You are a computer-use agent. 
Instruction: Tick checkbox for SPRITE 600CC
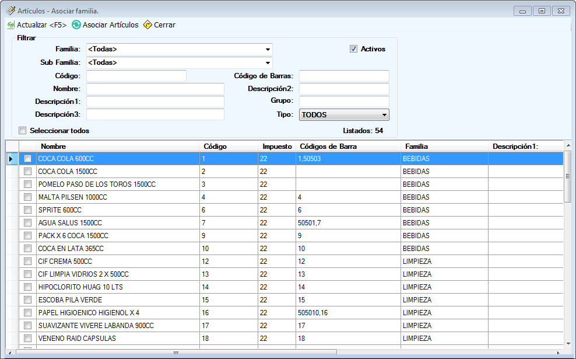[27, 210]
